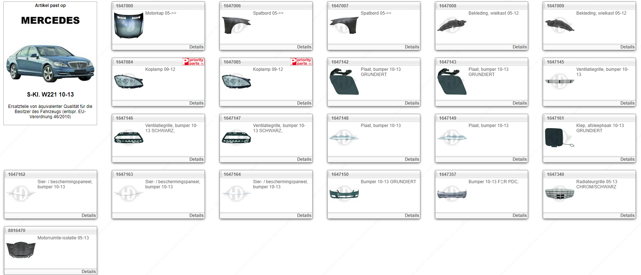Open Details for part 1647149 Plaat bumper
641x275 pixels.
pos(520,159)
